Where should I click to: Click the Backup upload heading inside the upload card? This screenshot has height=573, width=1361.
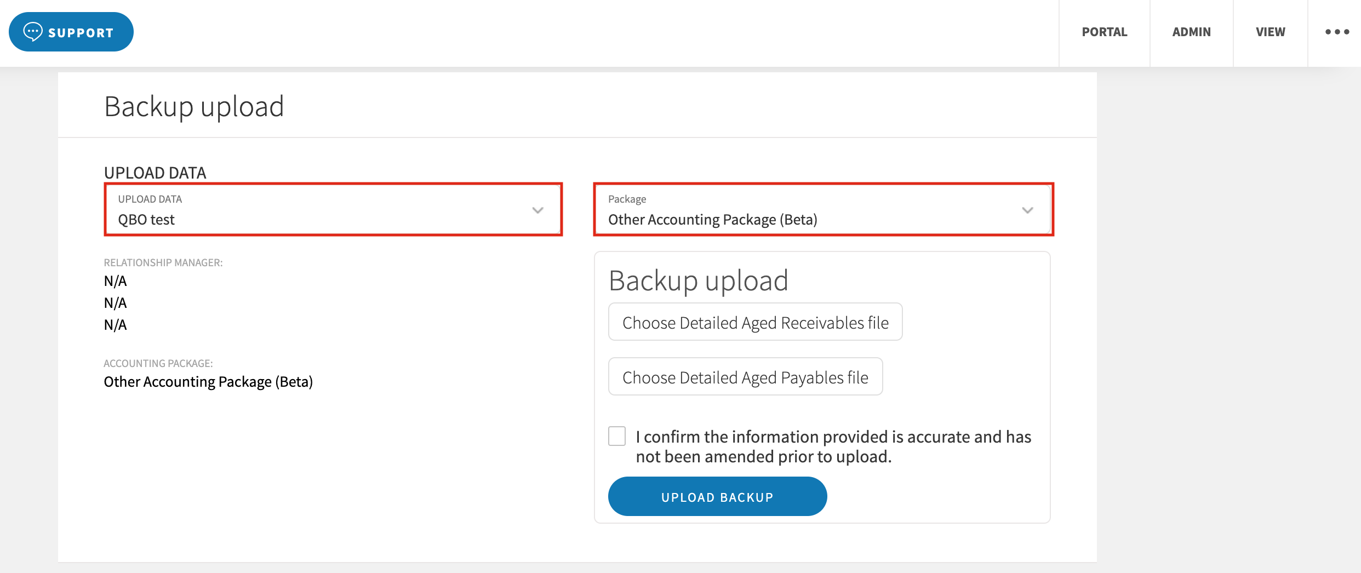click(698, 280)
